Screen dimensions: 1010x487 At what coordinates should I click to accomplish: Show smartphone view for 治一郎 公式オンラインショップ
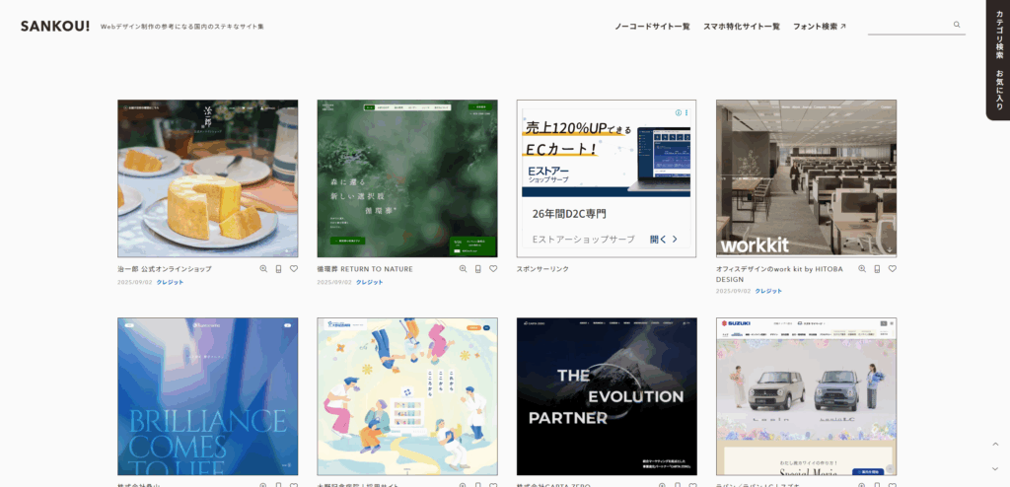279,268
